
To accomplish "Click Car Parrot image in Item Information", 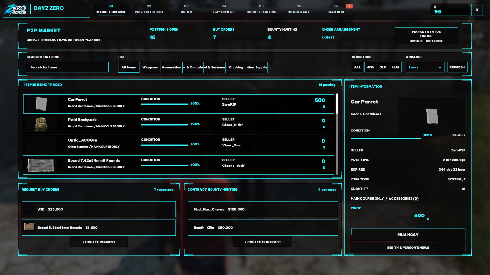I will [x=432, y=116].
